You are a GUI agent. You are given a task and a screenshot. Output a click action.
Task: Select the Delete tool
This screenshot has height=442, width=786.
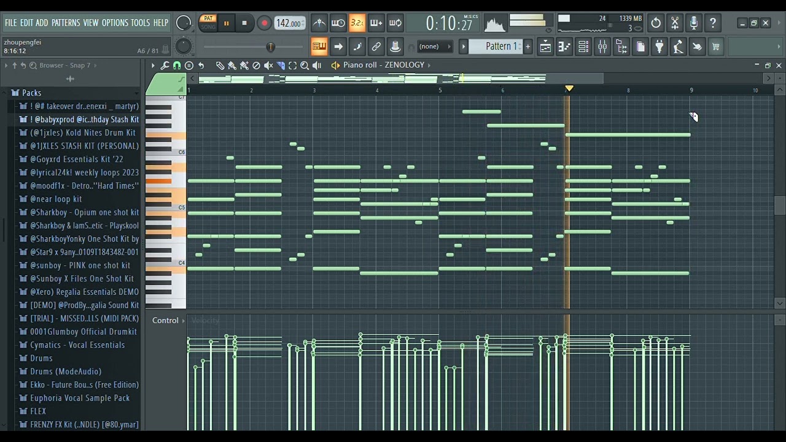256,65
